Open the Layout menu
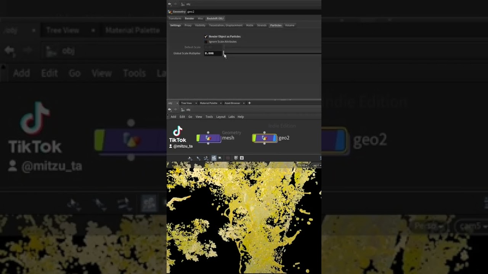488x274 pixels. coord(221,117)
